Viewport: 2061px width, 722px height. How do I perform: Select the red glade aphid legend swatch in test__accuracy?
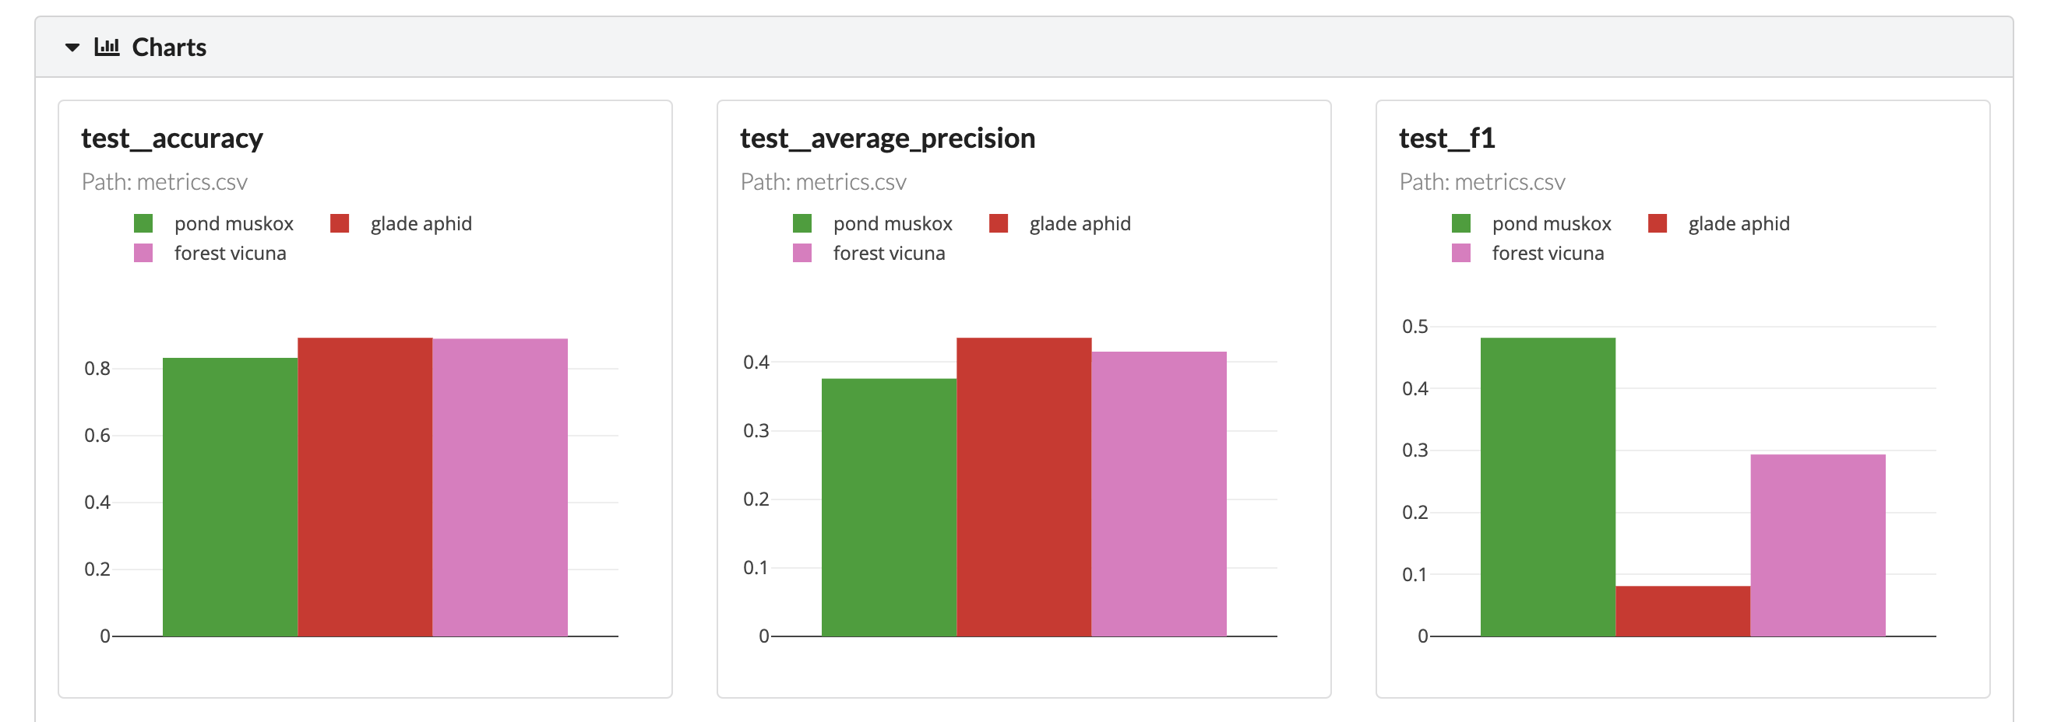[x=340, y=223]
